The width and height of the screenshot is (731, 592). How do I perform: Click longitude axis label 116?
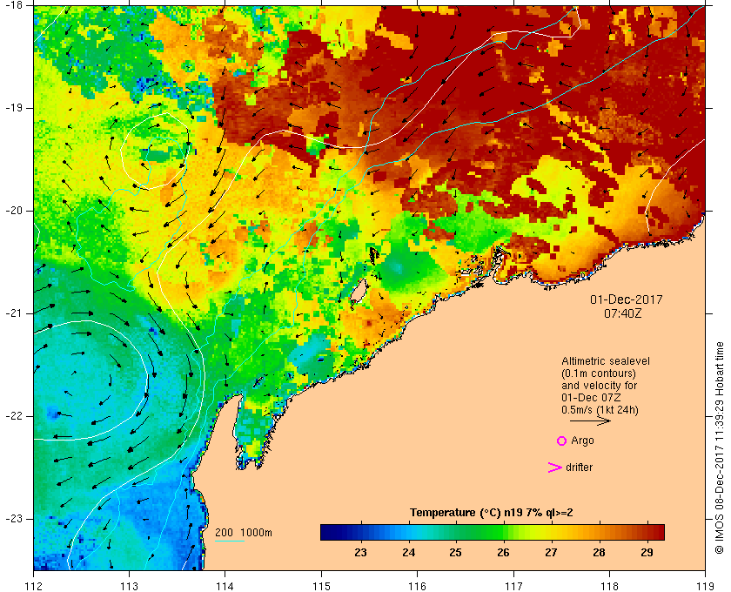click(417, 586)
